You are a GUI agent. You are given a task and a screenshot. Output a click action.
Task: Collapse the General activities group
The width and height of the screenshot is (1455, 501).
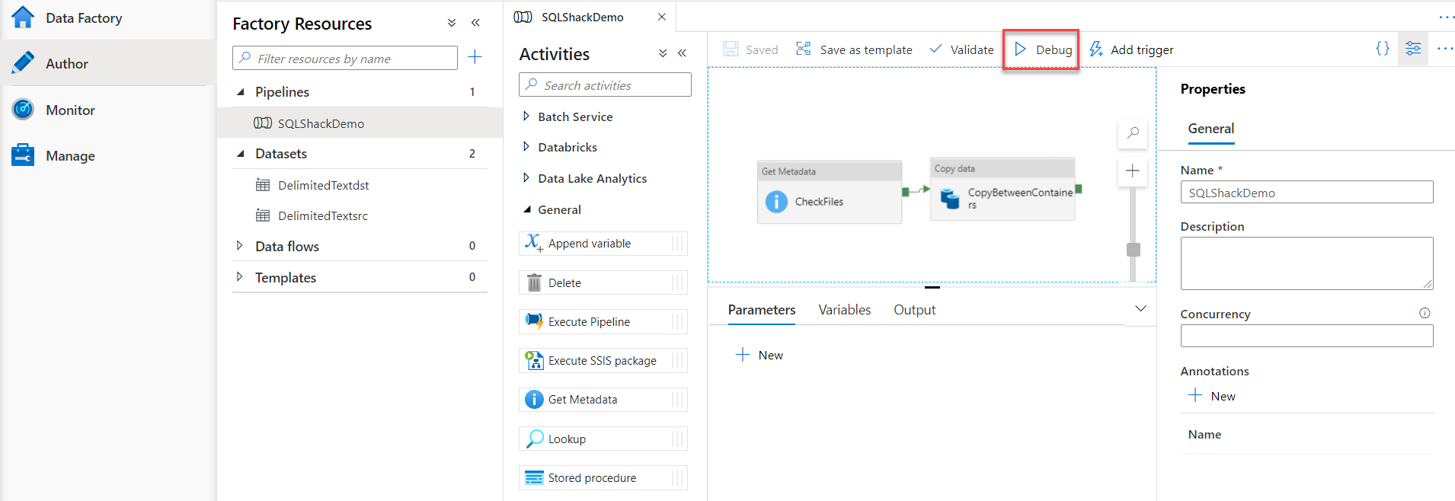[x=526, y=209]
